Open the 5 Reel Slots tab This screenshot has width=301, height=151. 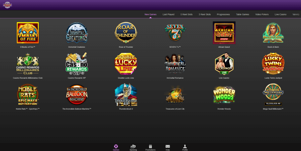186,14
